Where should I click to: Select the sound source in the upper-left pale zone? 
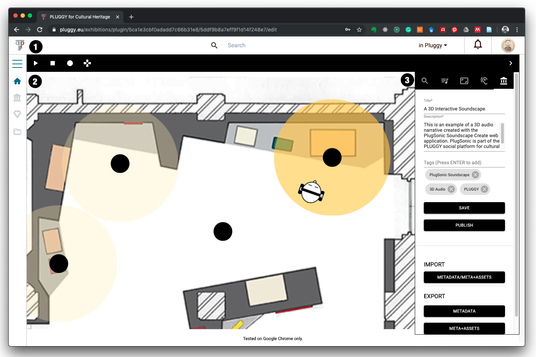tap(120, 164)
